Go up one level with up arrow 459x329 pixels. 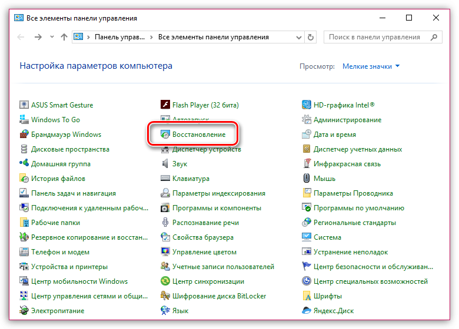64,37
